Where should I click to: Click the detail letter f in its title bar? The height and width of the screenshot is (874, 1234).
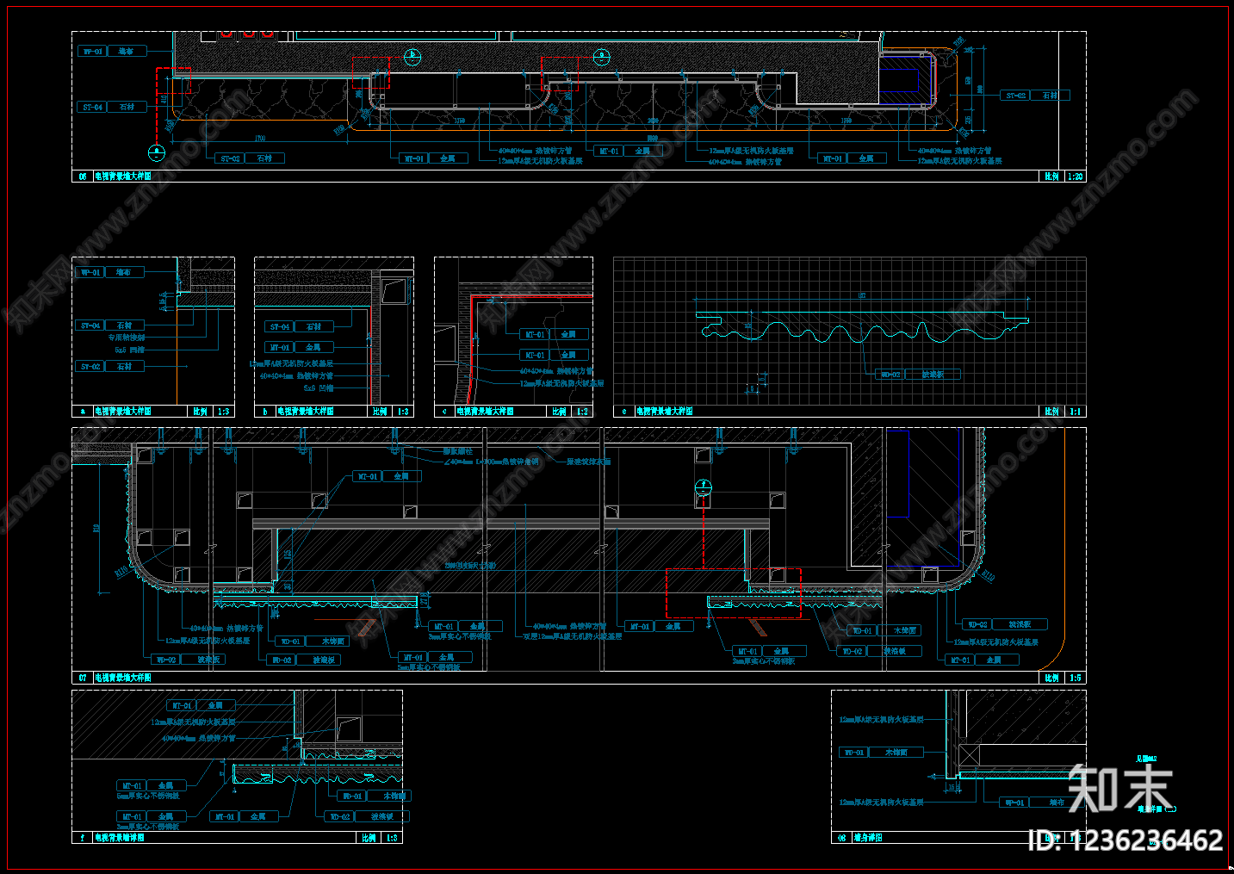click(x=83, y=837)
